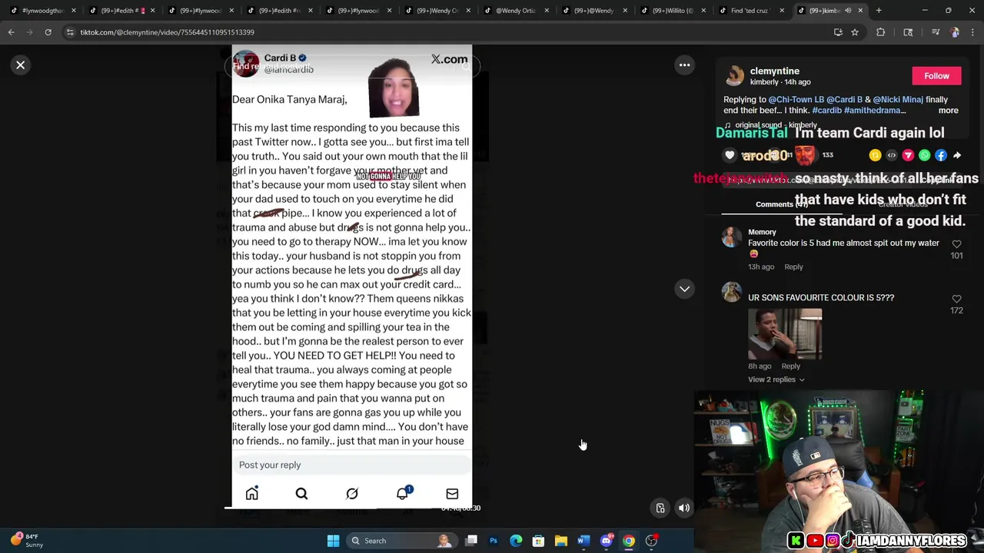Open clemyntine username link
The height and width of the screenshot is (553, 984).
click(774, 71)
